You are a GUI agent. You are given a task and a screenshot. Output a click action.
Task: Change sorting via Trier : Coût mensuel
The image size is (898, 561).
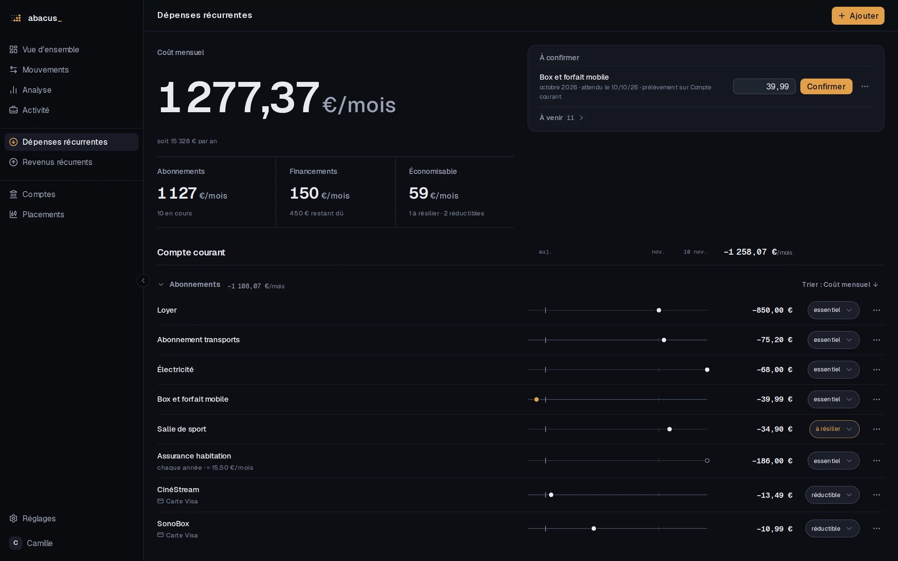[840, 285]
